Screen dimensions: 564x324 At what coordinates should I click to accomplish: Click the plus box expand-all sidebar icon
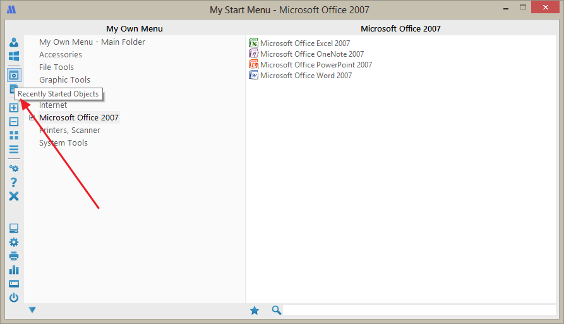14,108
